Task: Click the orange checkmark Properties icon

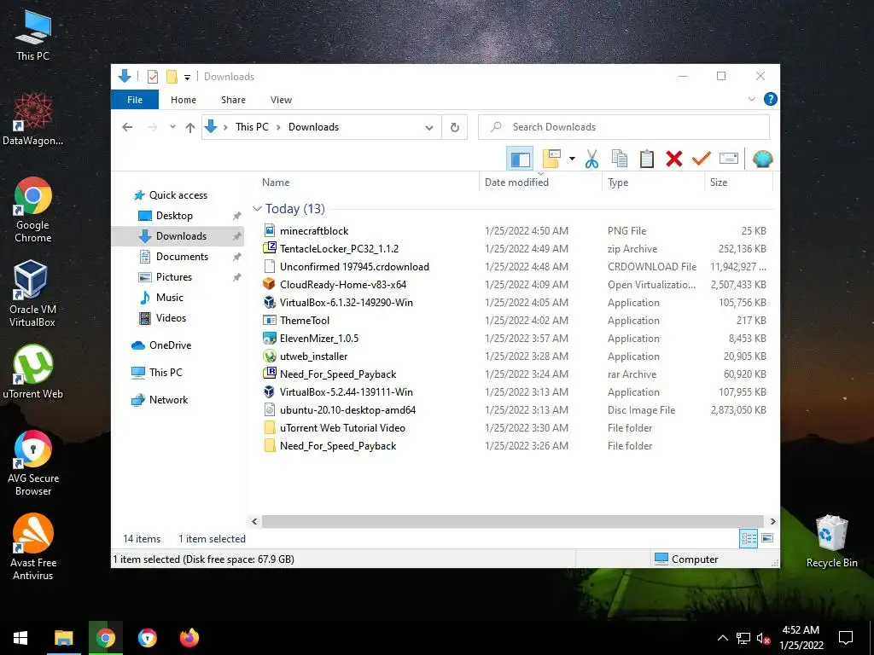Action: coord(702,159)
